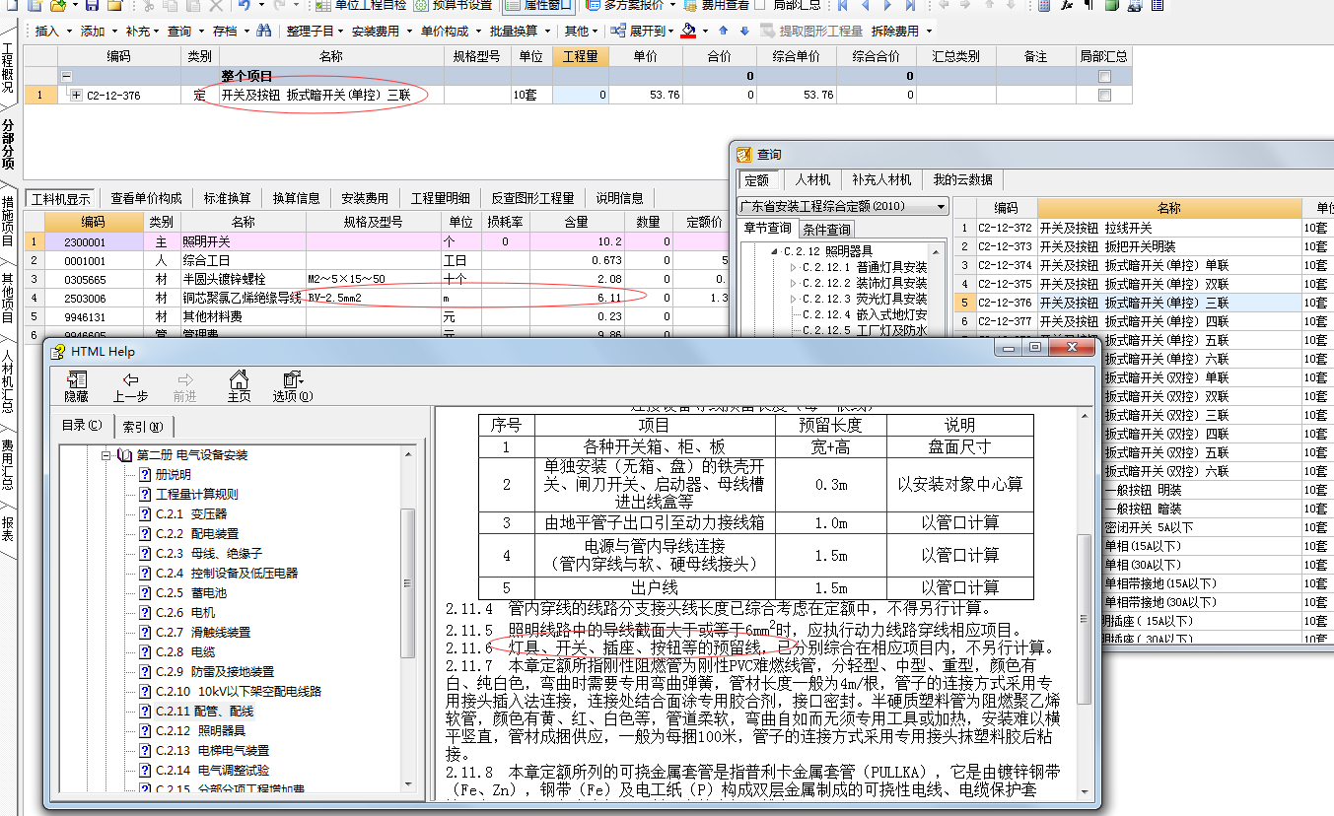Expand C.2.12.1 普通灯具安装 tree node
1334x816 pixels.
click(793, 267)
